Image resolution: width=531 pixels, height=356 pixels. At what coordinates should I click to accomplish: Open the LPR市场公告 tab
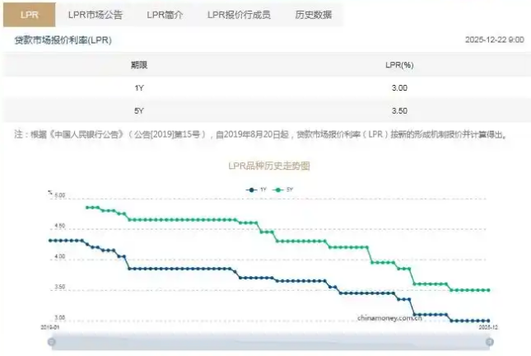coord(94,14)
